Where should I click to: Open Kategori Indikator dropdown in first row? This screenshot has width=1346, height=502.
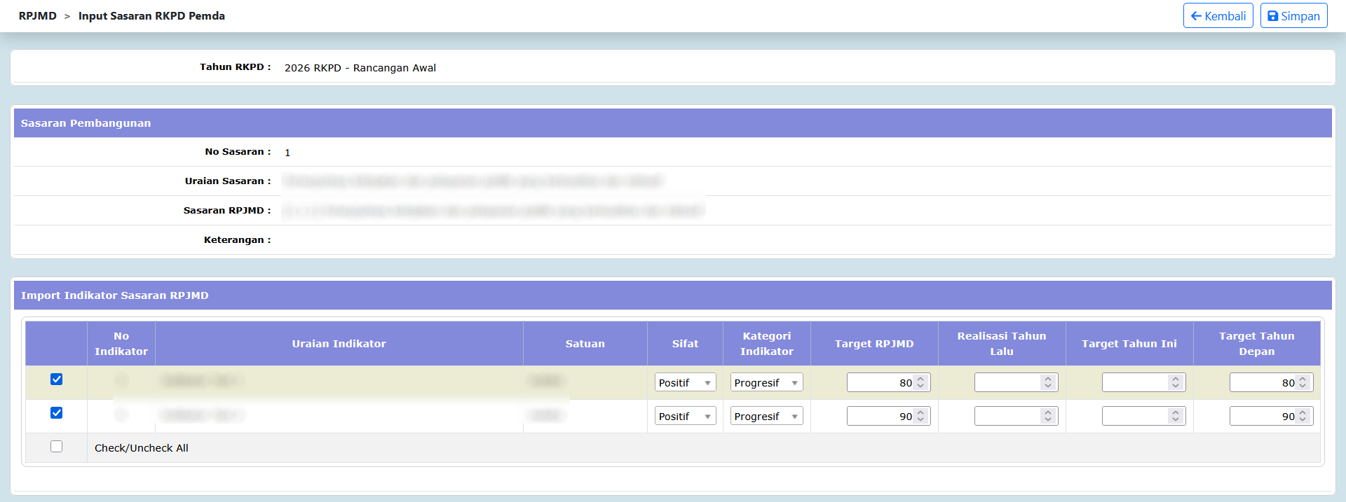[766, 383]
